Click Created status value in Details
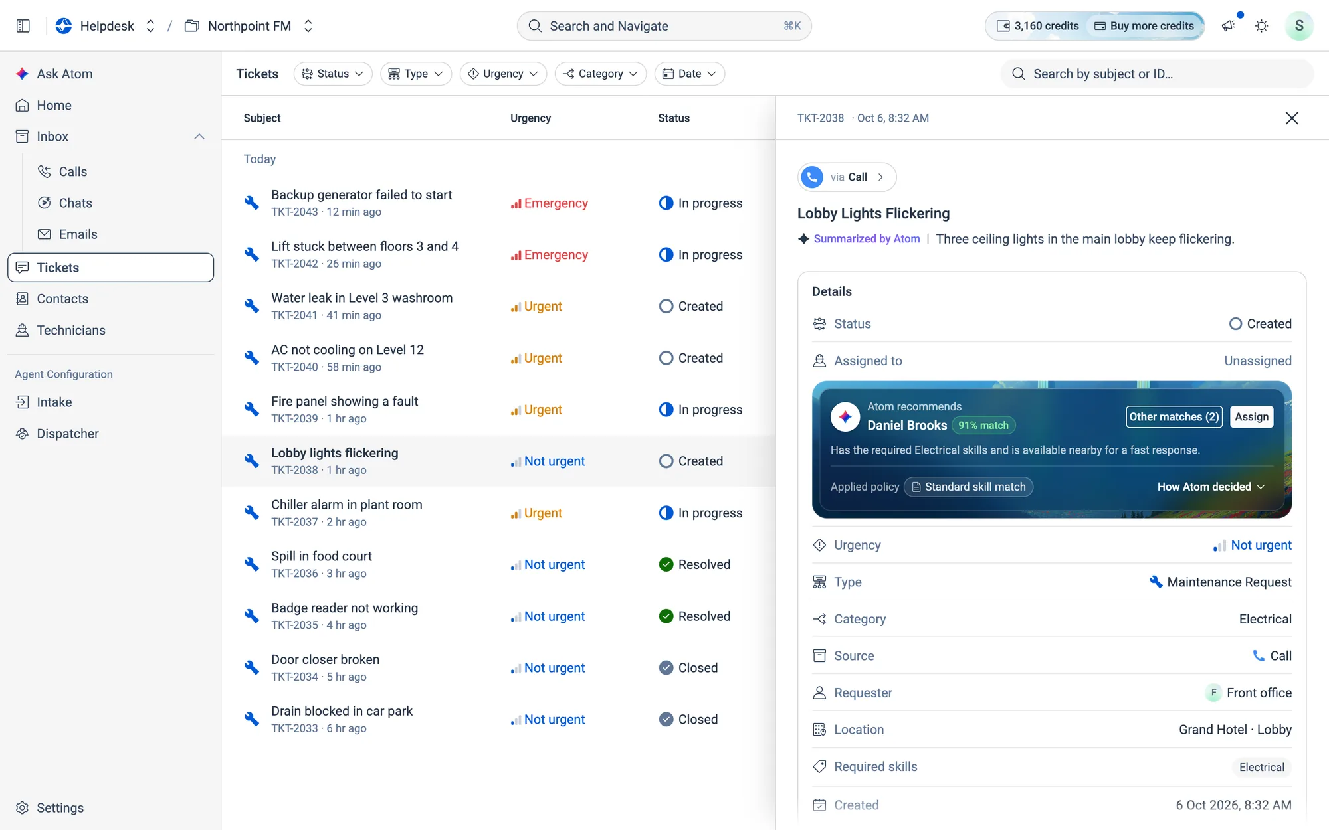 1260,323
